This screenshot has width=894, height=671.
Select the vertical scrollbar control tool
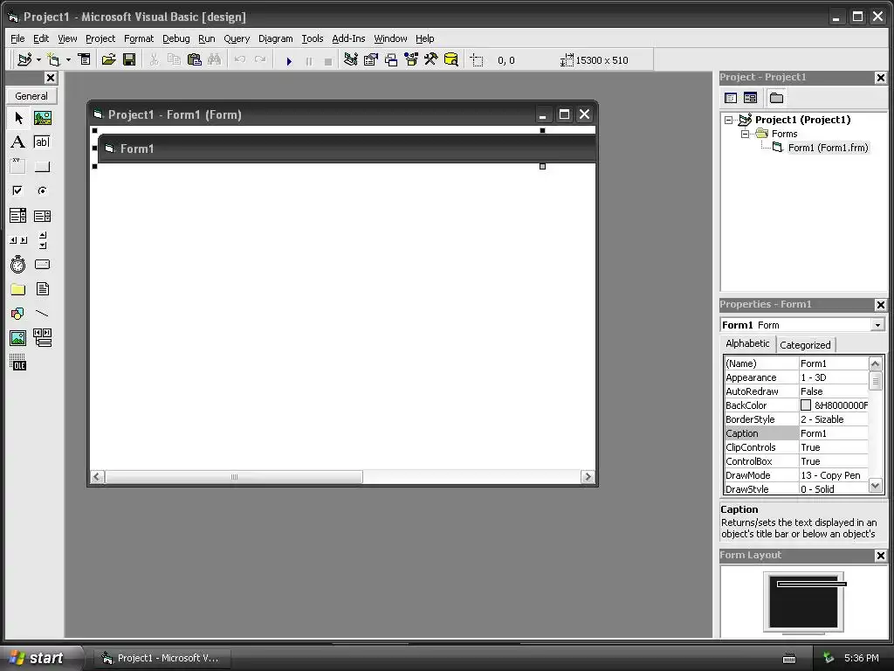[43, 240]
